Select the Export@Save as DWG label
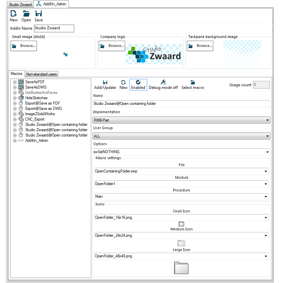This screenshot has height=283, width=283. click(x=44, y=109)
